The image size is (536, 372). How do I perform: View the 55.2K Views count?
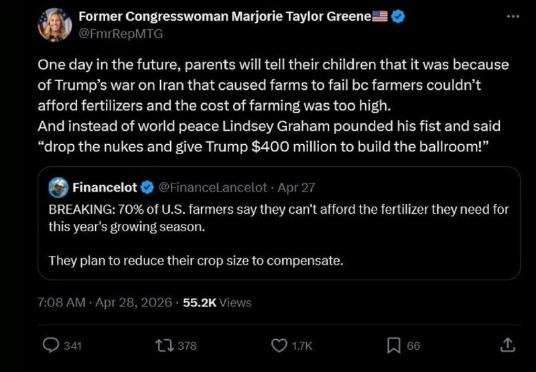click(217, 302)
